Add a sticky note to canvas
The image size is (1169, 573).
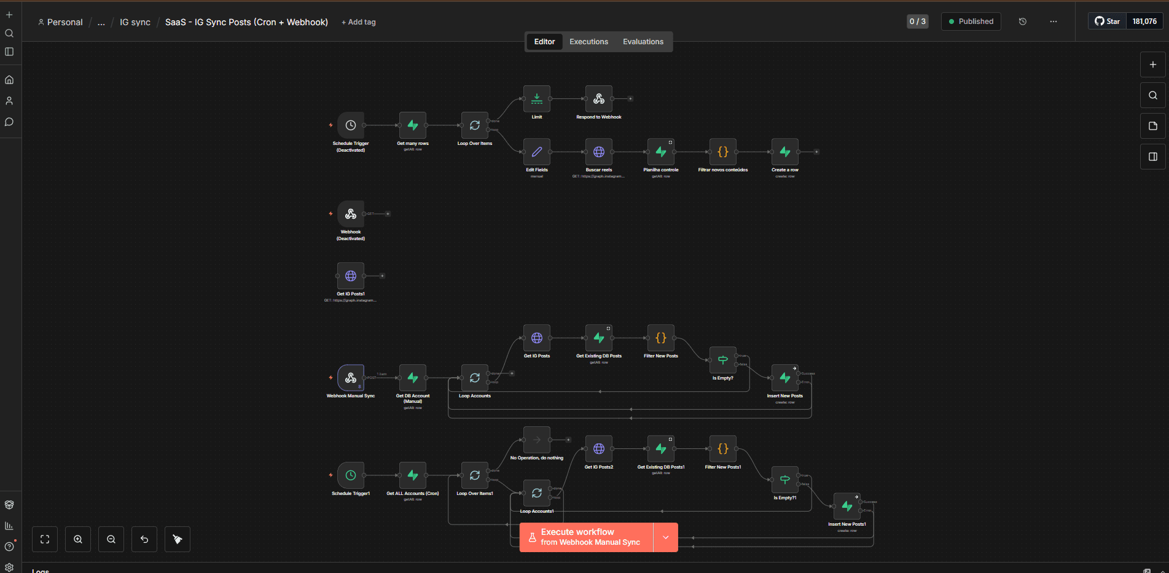point(1152,126)
